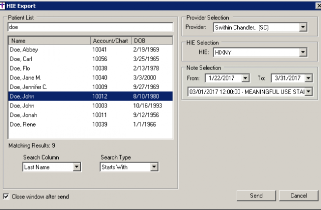This screenshot has height=210, width=321.
Task: Sort by the DOB column header
Action: click(150, 40)
